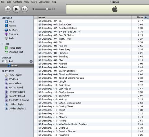The height and width of the screenshot is (137, 149).
Task: Toggle checkbox for Worry Rock
Action: click(x=39, y=39)
